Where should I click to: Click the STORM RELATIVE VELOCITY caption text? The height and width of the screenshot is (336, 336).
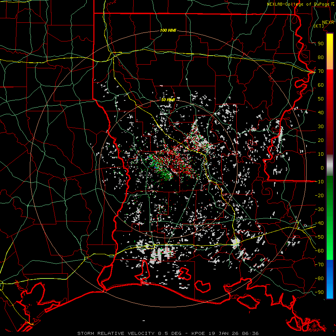coord(116,333)
